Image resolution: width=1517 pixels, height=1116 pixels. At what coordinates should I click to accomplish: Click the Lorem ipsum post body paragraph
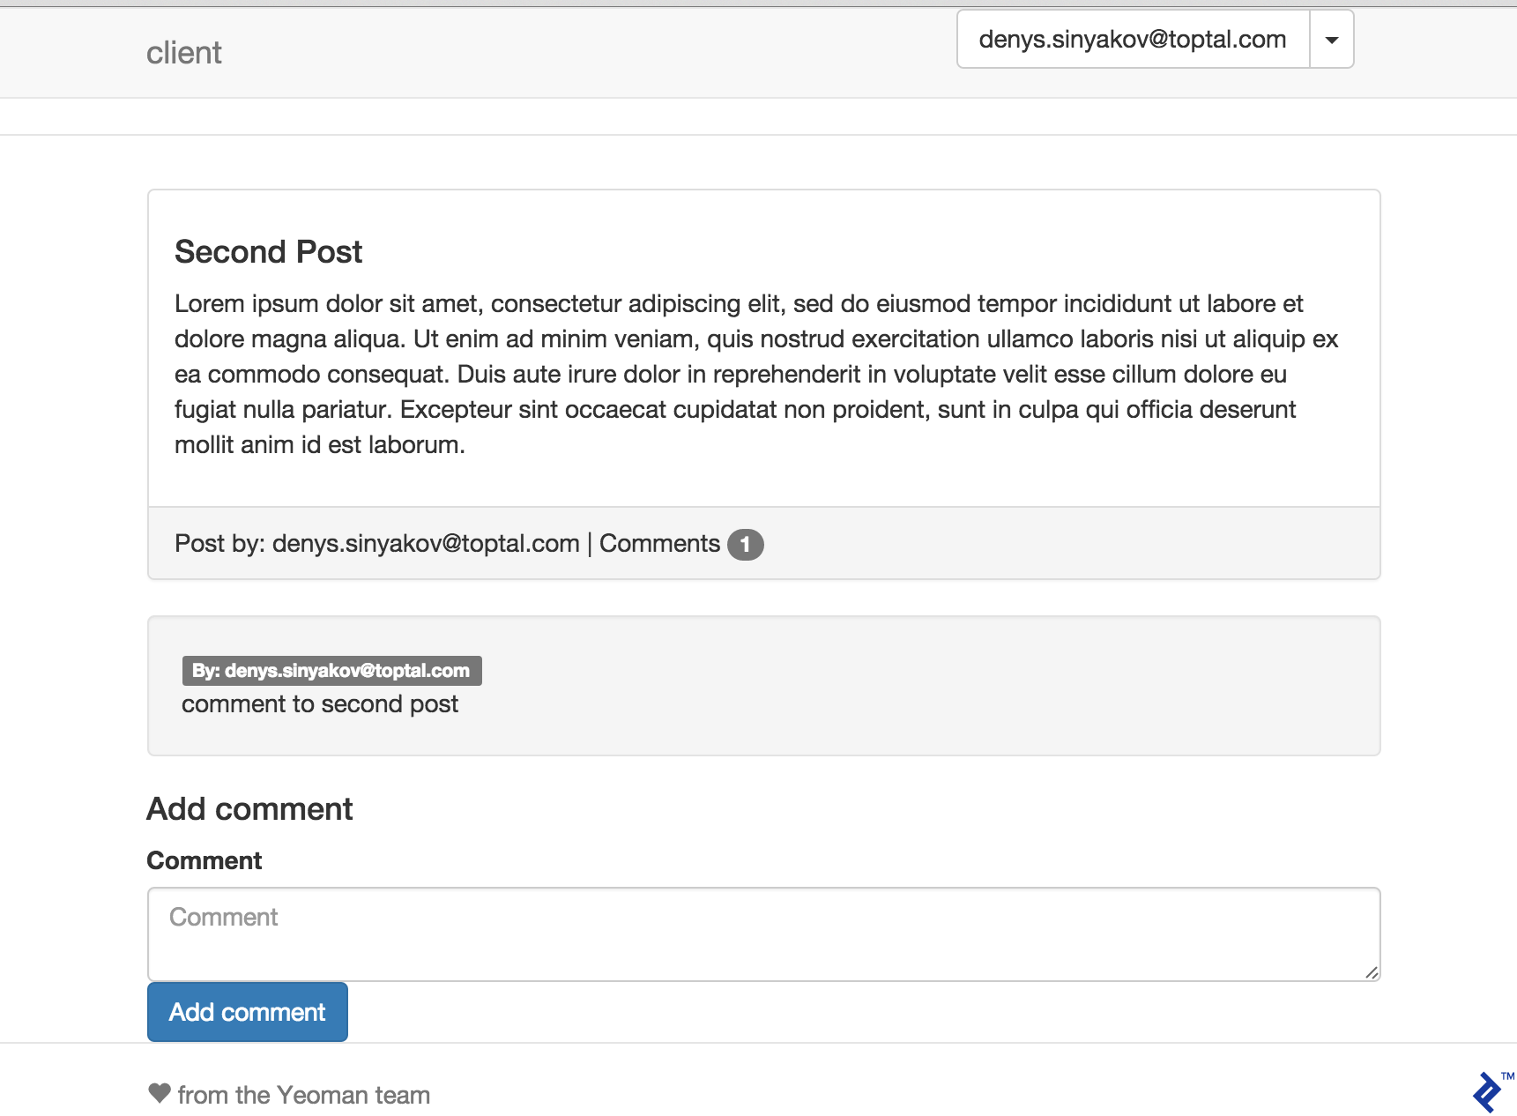[755, 375]
